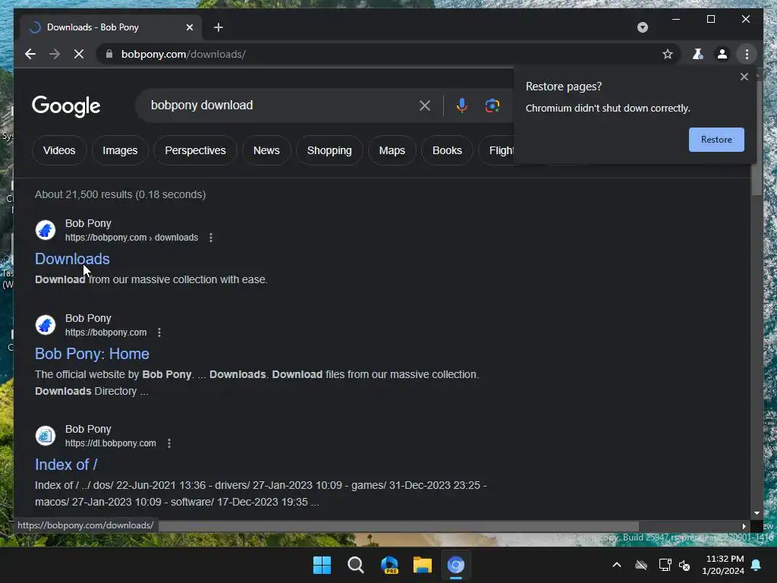
Task: Click the https://bobpony.com › downloads URL text
Action: pos(132,238)
